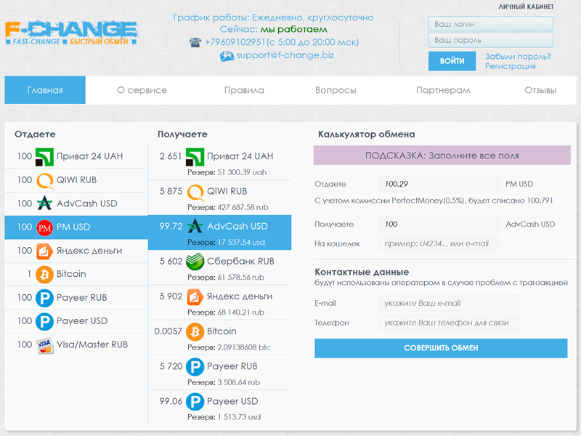Click the ЛИЧНЫЙ КАБИНЕТ heading
The width and height of the screenshot is (581, 436).
526,7
